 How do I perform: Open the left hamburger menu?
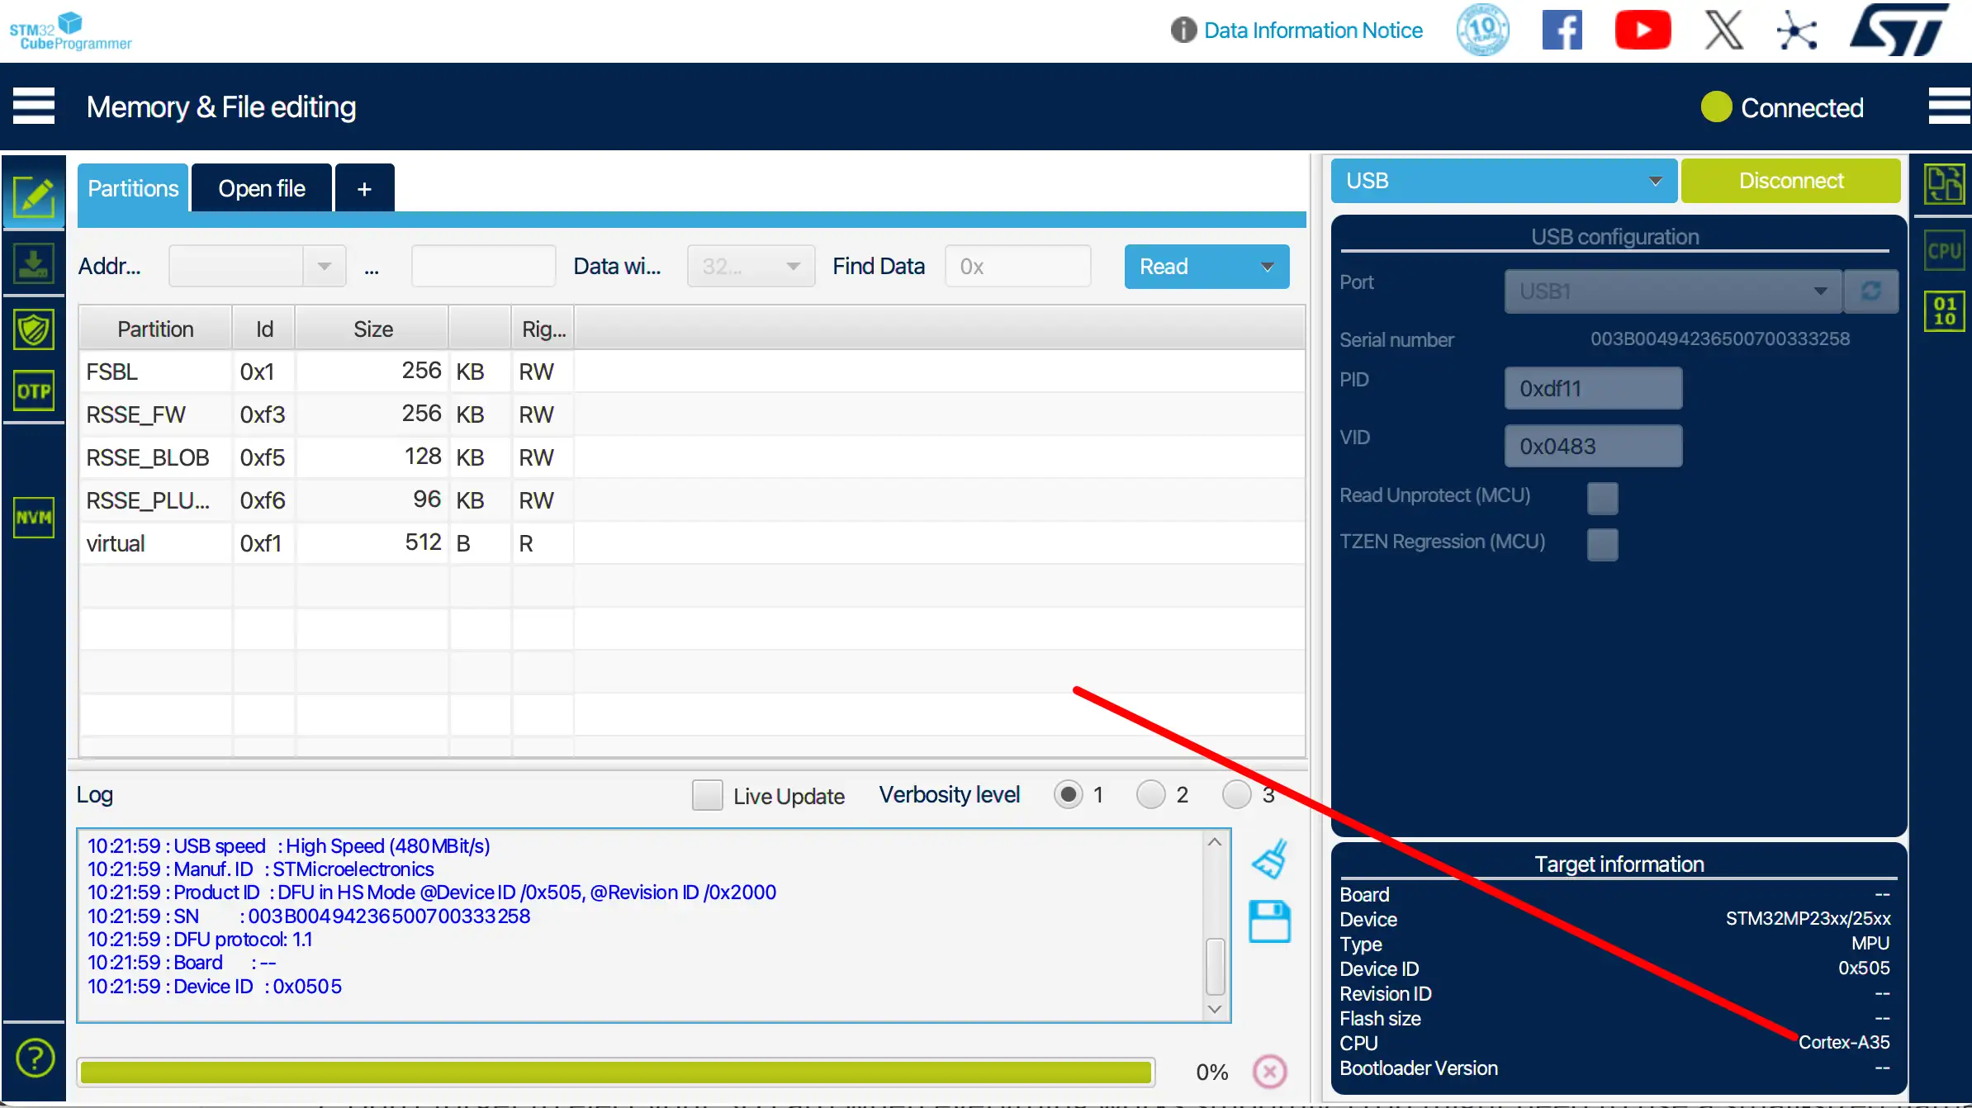coord(34,107)
